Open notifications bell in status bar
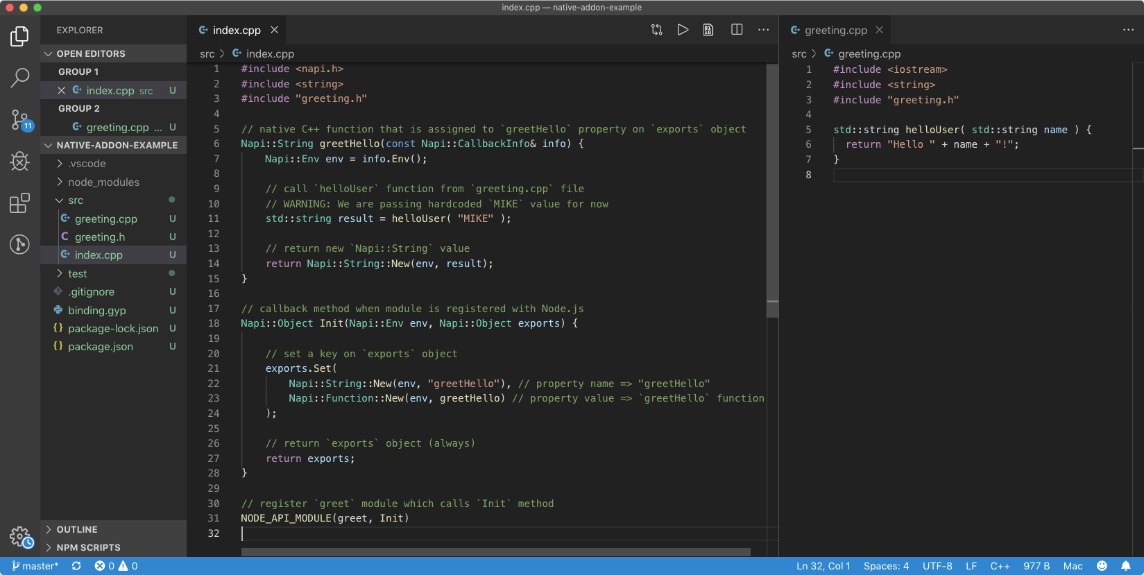This screenshot has width=1144, height=575. [1126, 566]
